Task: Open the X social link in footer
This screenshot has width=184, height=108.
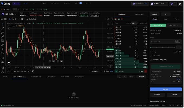Action: pos(174,105)
